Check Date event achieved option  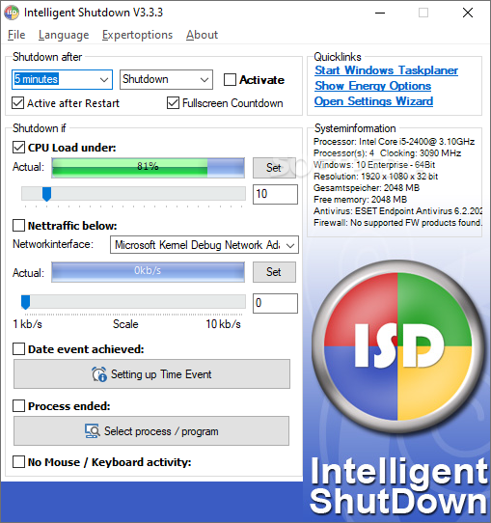[x=18, y=349]
